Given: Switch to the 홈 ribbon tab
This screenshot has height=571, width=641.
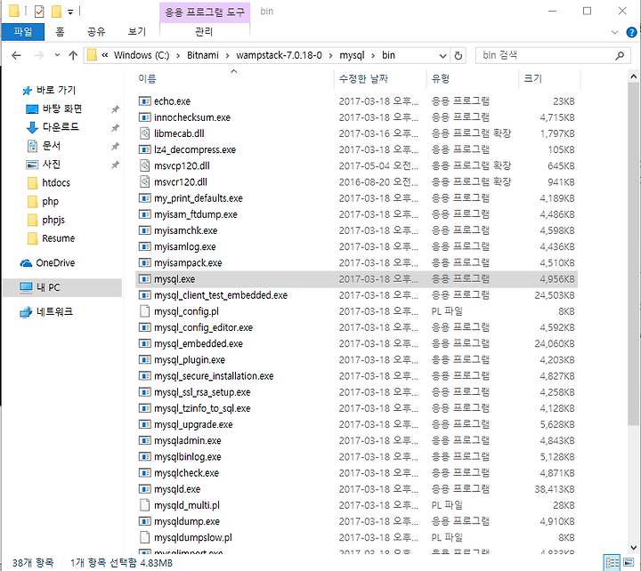Looking at the screenshot, I should pos(61,31).
